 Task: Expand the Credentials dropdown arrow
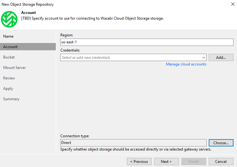(x=203, y=58)
